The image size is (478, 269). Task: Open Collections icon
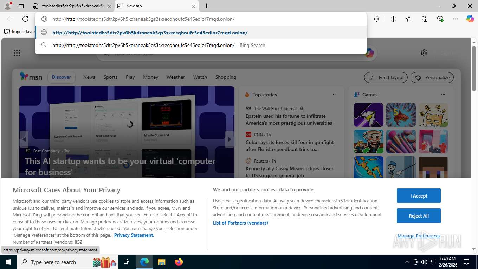425,19
